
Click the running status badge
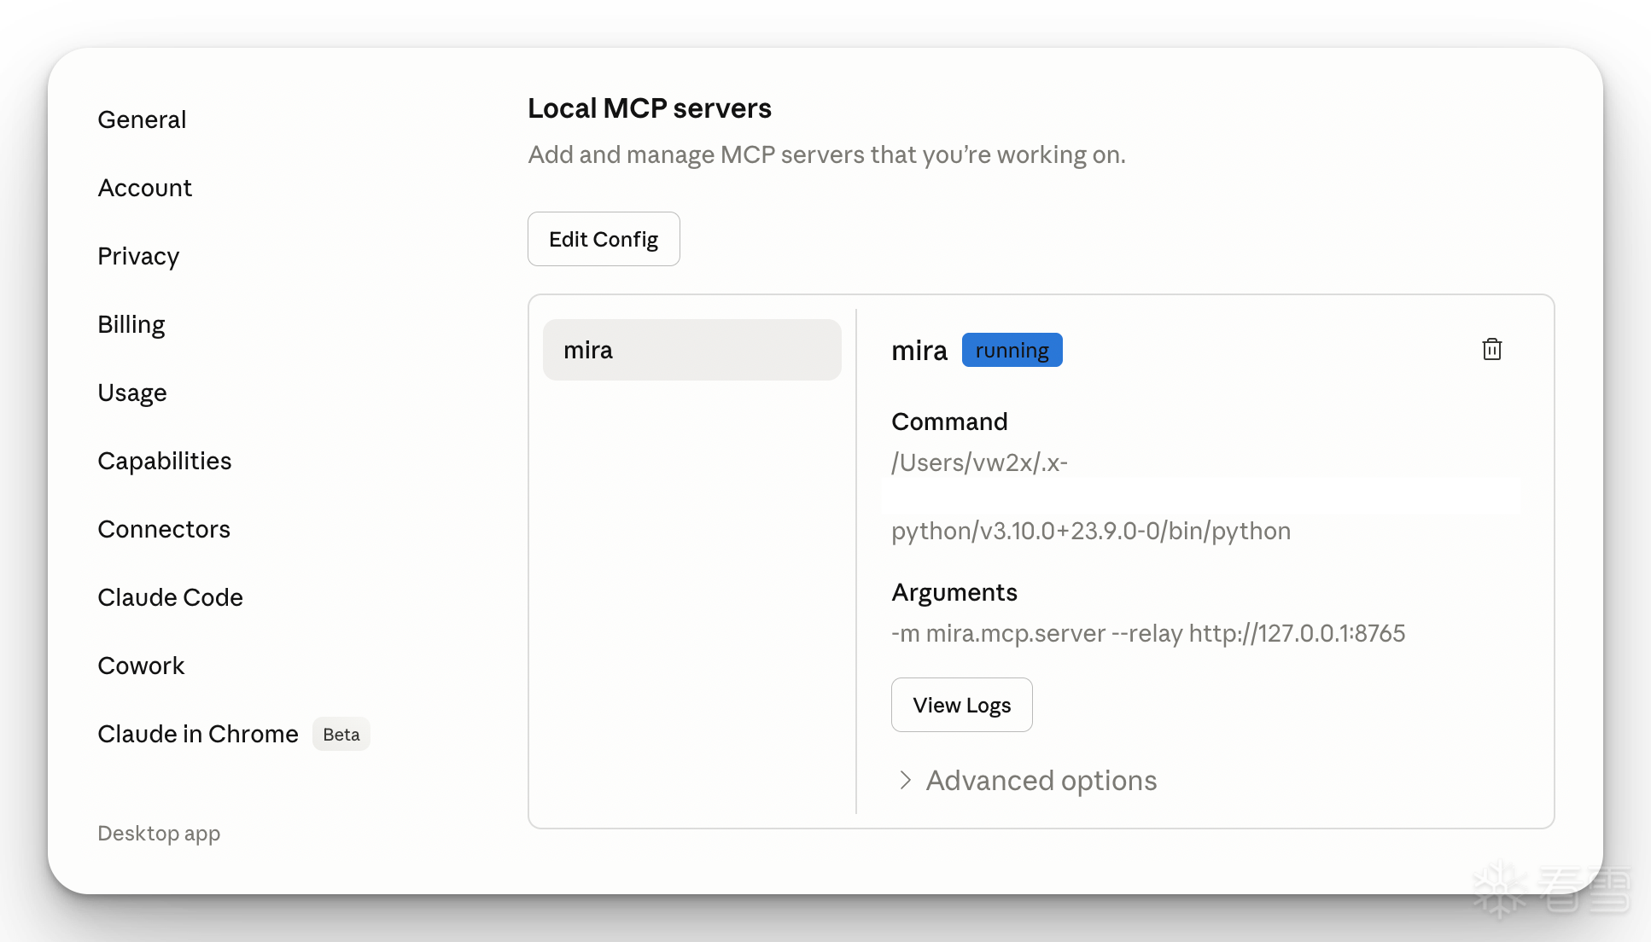point(1012,350)
